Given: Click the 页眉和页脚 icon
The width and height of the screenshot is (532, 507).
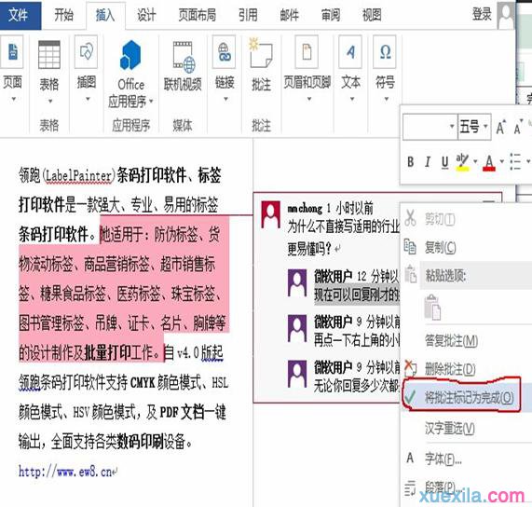Looking at the screenshot, I should (x=307, y=51).
